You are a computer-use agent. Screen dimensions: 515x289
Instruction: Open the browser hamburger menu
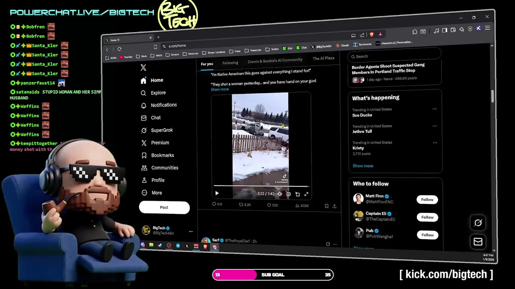click(x=487, y=28)
